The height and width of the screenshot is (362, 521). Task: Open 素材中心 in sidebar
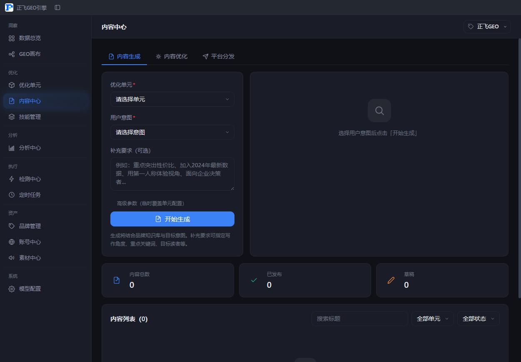point(45,258)
